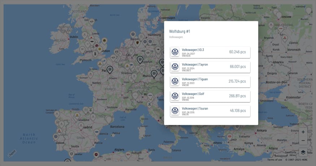Click the 'Volkswagen' subtitle under the title

[x=176, y=37]
